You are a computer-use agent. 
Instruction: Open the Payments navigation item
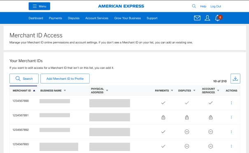(56, 18)
